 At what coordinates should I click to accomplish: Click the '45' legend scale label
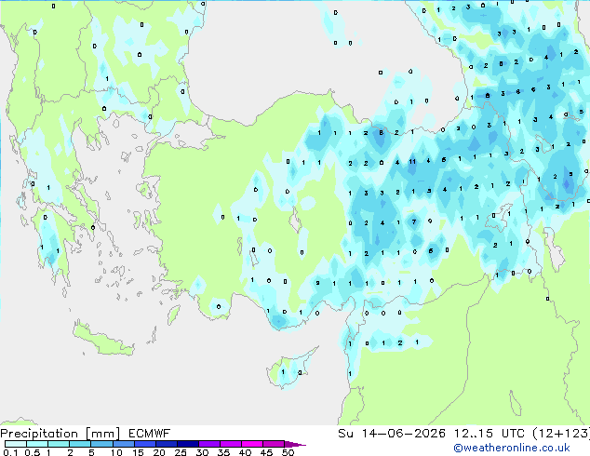click(266, 452)
